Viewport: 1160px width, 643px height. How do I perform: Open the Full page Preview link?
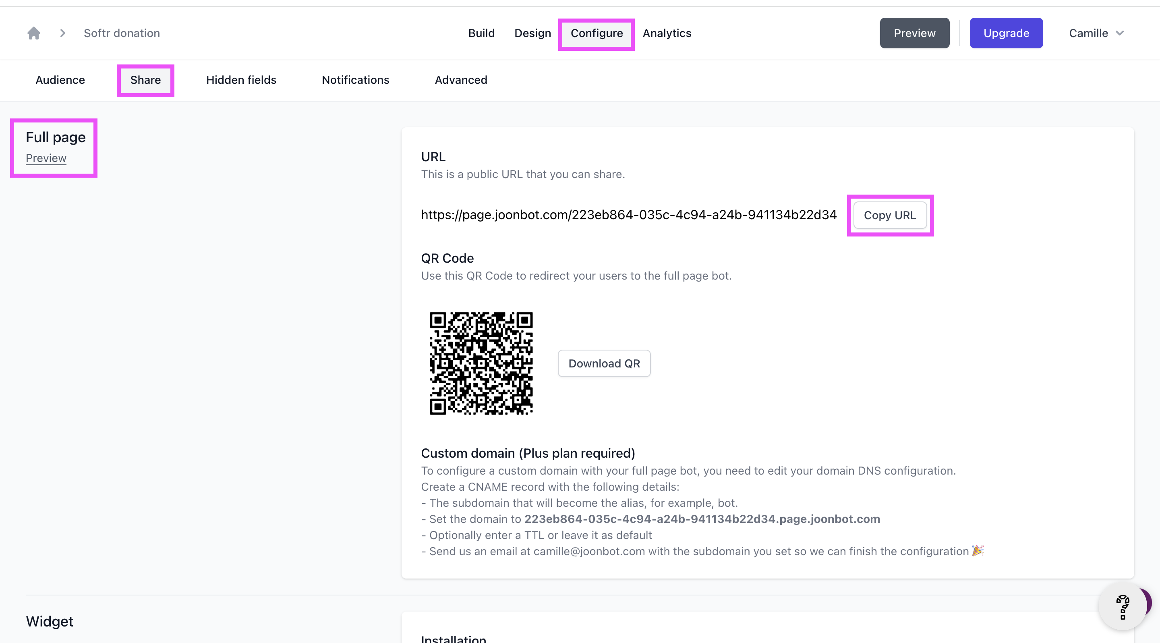pos(46,158)
